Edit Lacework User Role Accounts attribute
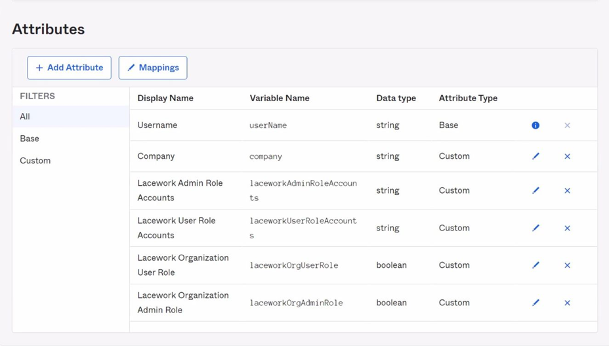Image resolution: width=609 pixels, height=346 pixels. click(x=535, y=228)
